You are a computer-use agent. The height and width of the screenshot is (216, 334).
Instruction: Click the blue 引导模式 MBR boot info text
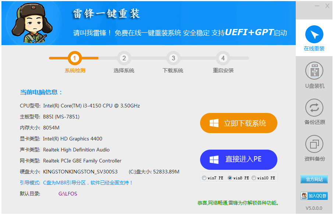click(76, 183)
